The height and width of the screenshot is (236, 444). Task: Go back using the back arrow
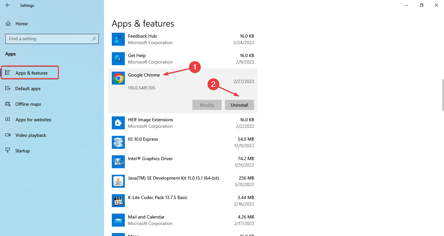click(8, 5)
